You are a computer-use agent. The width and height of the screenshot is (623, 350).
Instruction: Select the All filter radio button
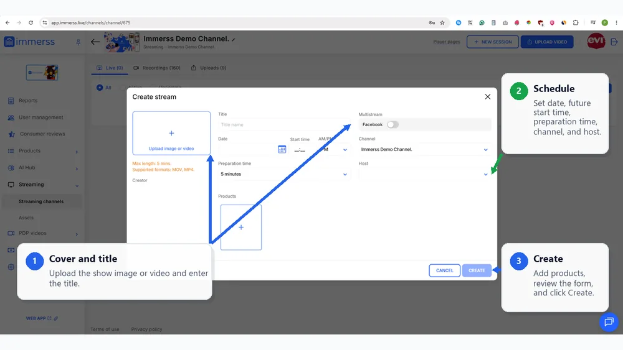tap(100, 88)
